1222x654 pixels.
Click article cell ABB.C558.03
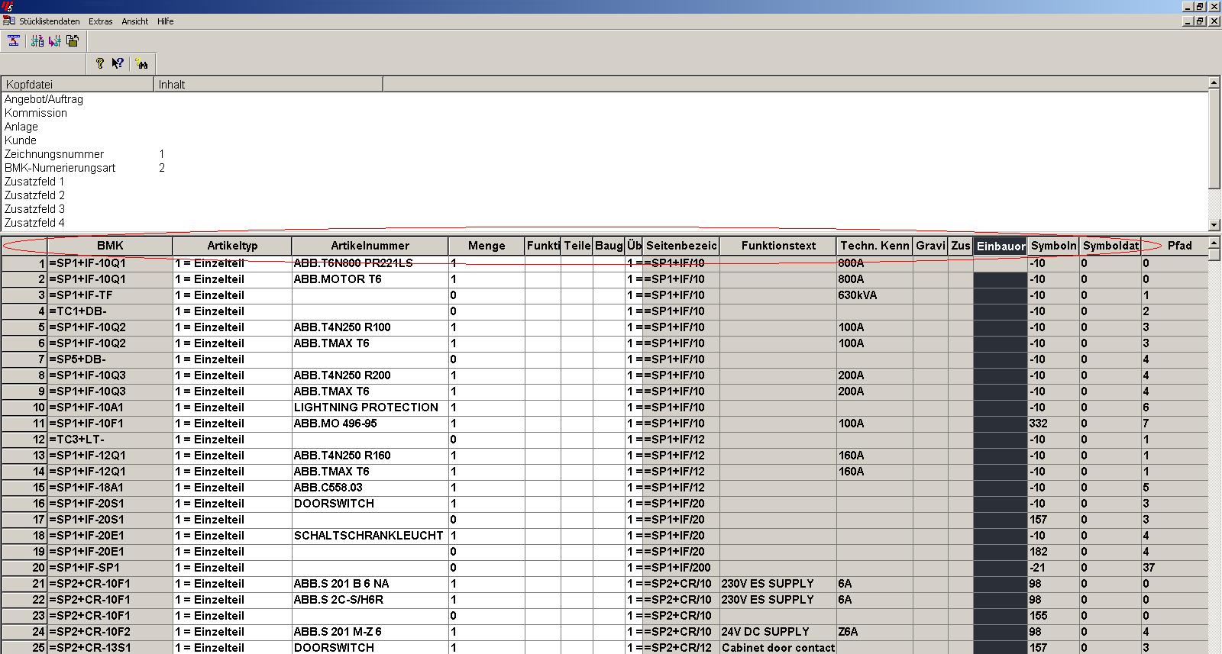tap(370, 488)
